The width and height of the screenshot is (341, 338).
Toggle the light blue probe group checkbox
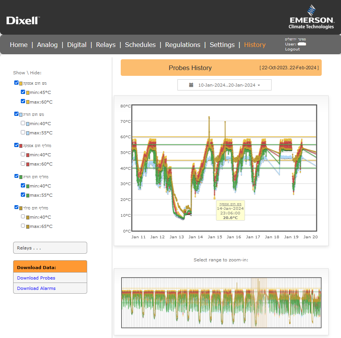point(16,114)
